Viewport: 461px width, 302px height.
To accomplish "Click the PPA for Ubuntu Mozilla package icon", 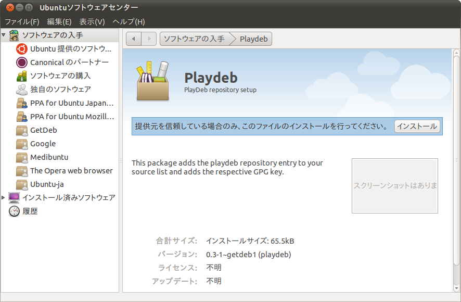I will pos(22,117).
